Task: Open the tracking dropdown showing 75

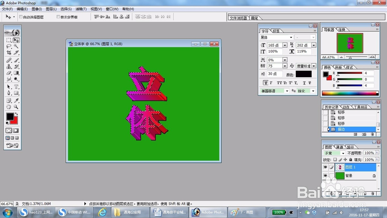Action: [285, 66]
